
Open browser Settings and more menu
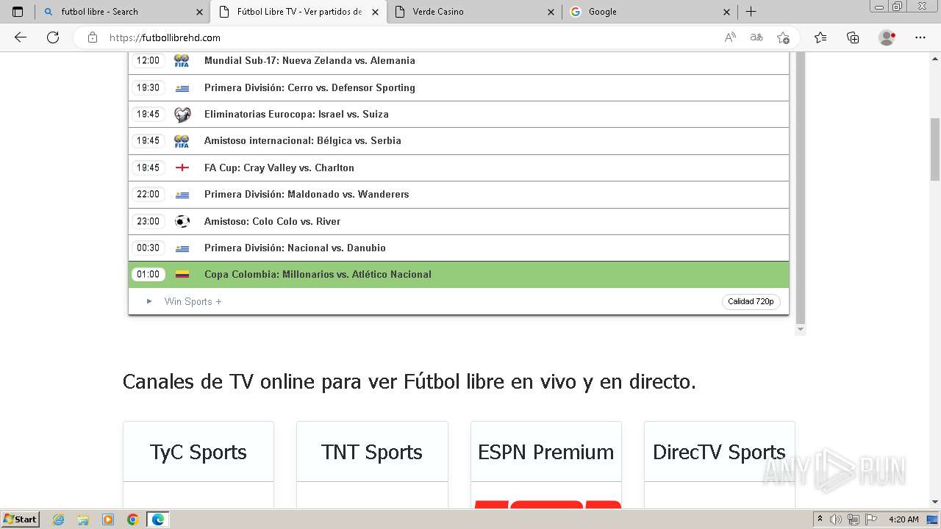[920, 37]
